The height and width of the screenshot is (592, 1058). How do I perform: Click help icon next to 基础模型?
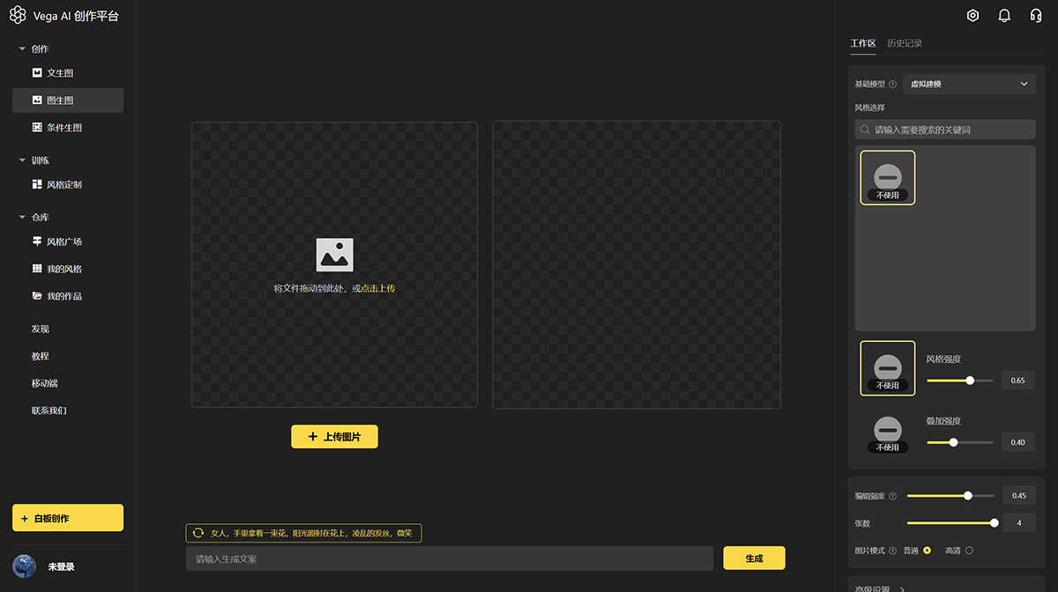[892, 85]
